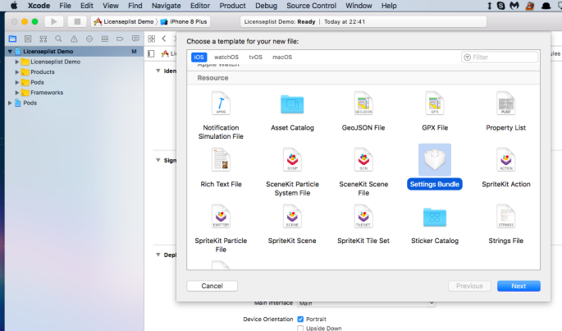Viewport: 562px width, 331px height.
Task: Select the Settings Bundle template
Action: (x=435, y=167)
